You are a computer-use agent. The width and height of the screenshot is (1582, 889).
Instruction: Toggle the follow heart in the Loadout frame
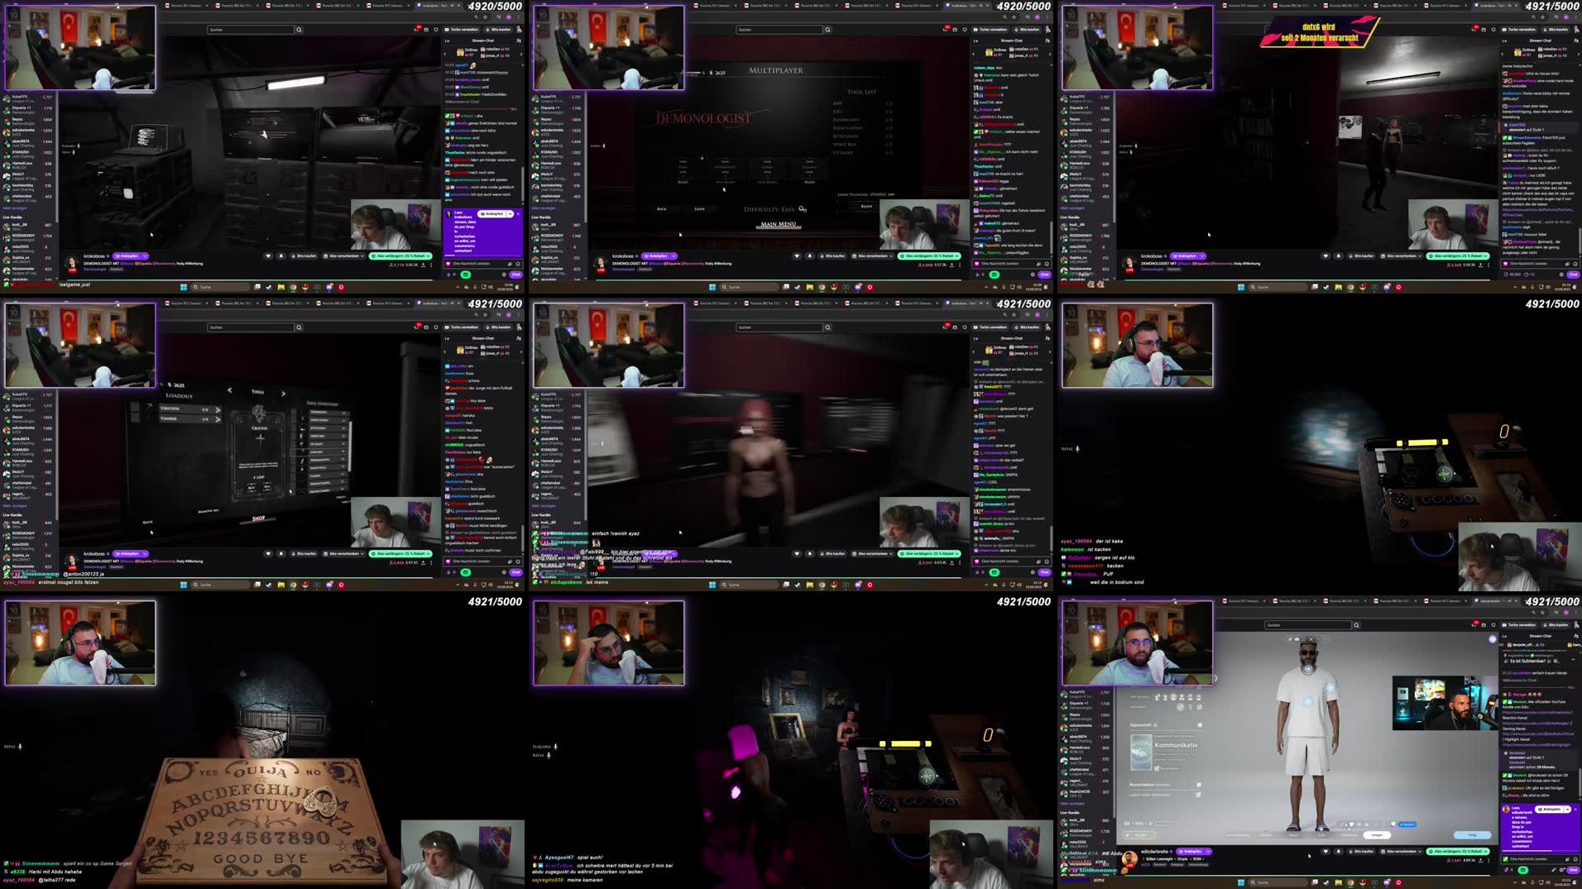coord(268,554)
